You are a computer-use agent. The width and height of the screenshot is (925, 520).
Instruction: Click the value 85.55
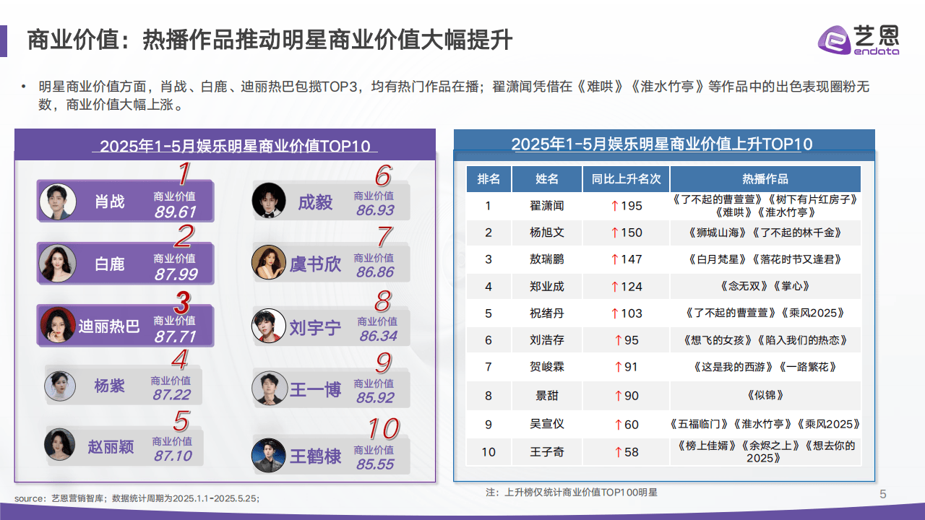375,464
